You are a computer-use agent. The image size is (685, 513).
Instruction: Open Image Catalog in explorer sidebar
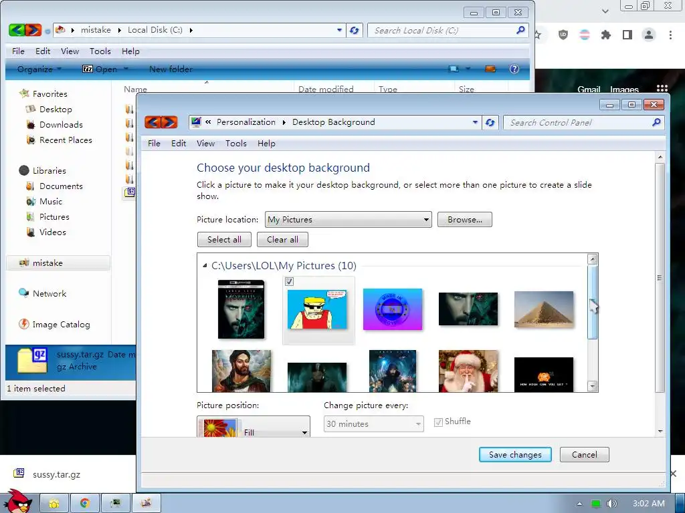point(61,325)
